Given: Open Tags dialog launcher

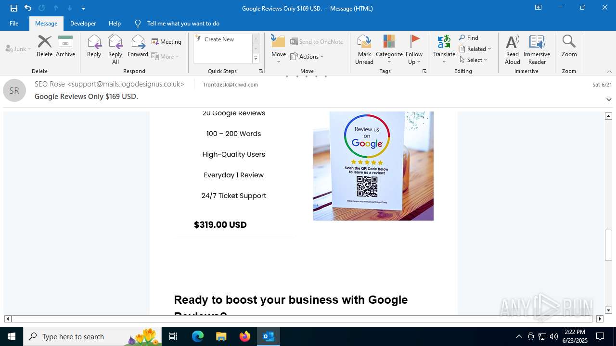Looking at the screenshot, I should tap(424, 71).
